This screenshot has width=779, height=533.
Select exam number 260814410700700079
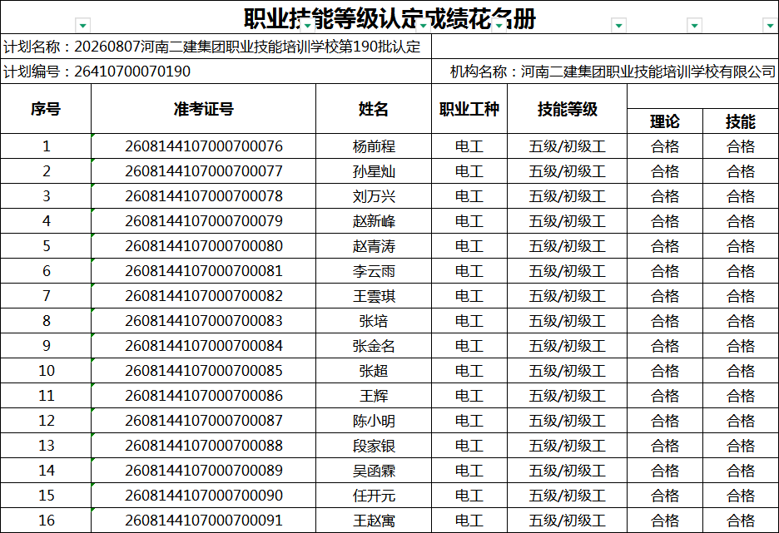click(x=204, y=221)
